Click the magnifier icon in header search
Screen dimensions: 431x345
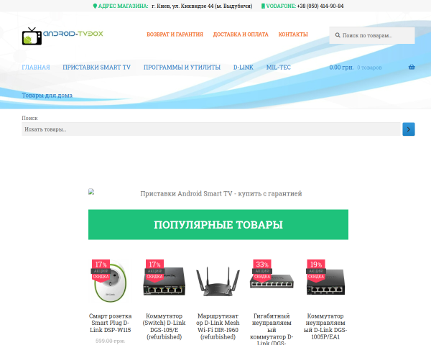click(x=338, y=35)
